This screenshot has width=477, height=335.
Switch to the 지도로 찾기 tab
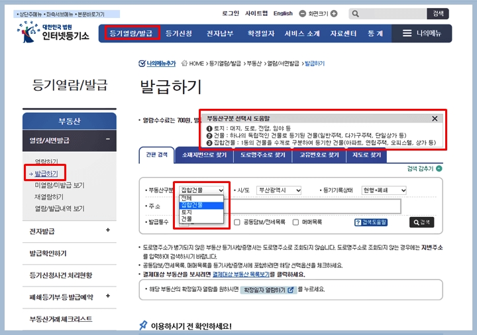point(366,155)
